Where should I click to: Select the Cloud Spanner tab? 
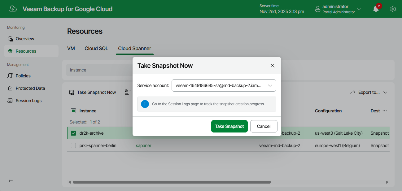click(135, 49)
